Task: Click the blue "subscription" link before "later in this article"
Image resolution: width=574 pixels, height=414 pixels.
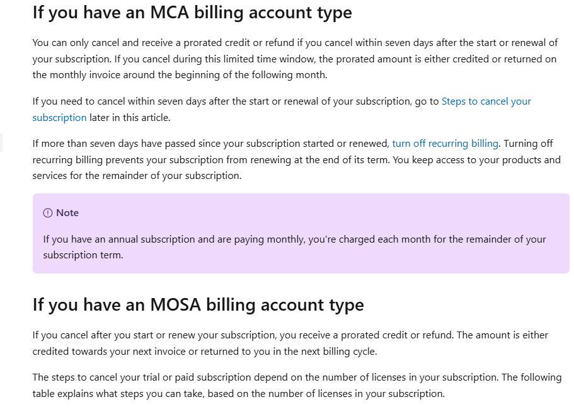Action: pos(59,118)
